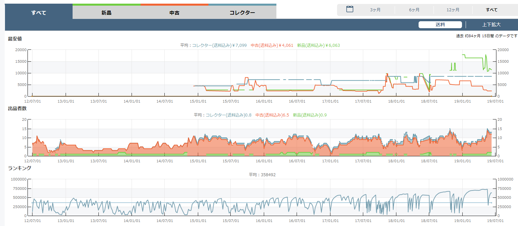The image size is (518, 226).
Task: Click the calendar icon beside 3ヶ月
Action: point(350,9)
